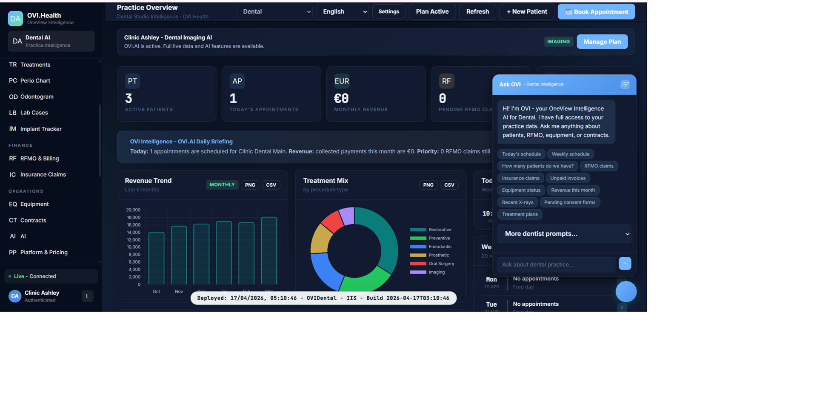Open Treatments via TR icon
The width and height of the screenshot is (817, 398).
(13, 65)
